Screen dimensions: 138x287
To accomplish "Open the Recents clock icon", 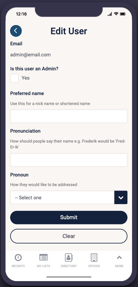I will point(18,258).
